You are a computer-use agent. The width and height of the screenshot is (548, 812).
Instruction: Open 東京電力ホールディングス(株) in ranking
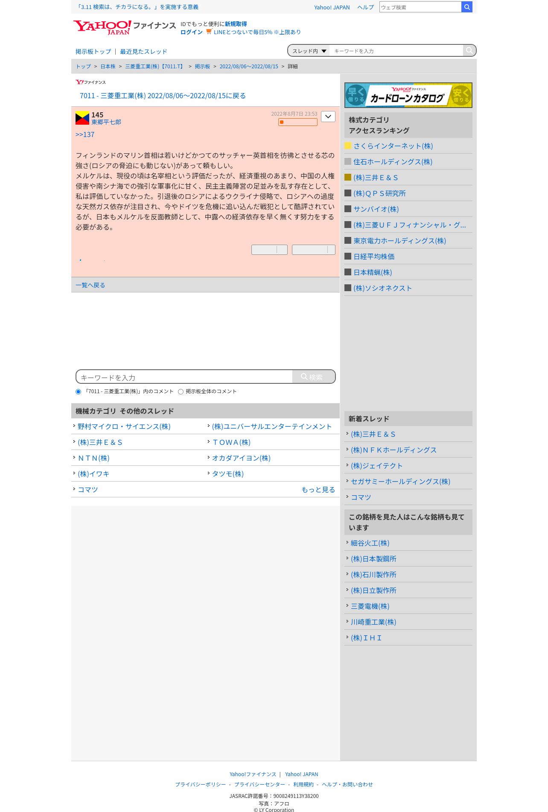pyautogui.click(x=399, y=241)
